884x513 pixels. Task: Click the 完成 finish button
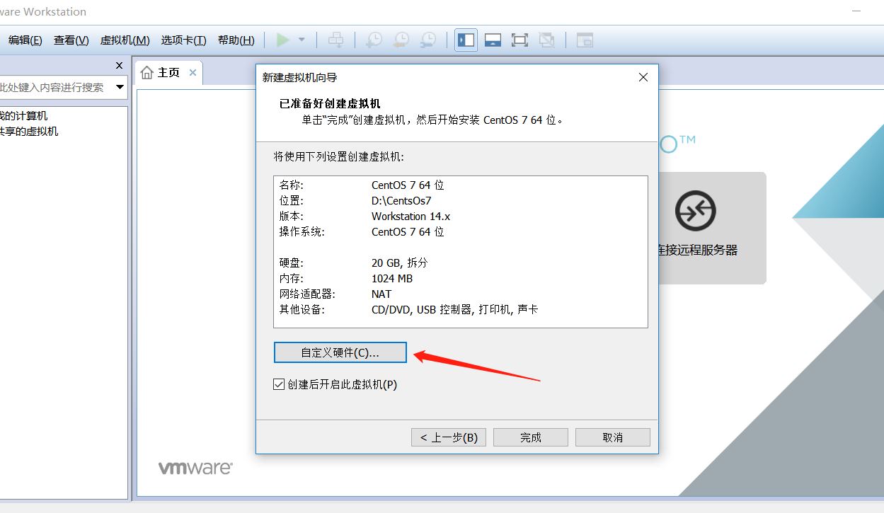[x=531, y=437]
